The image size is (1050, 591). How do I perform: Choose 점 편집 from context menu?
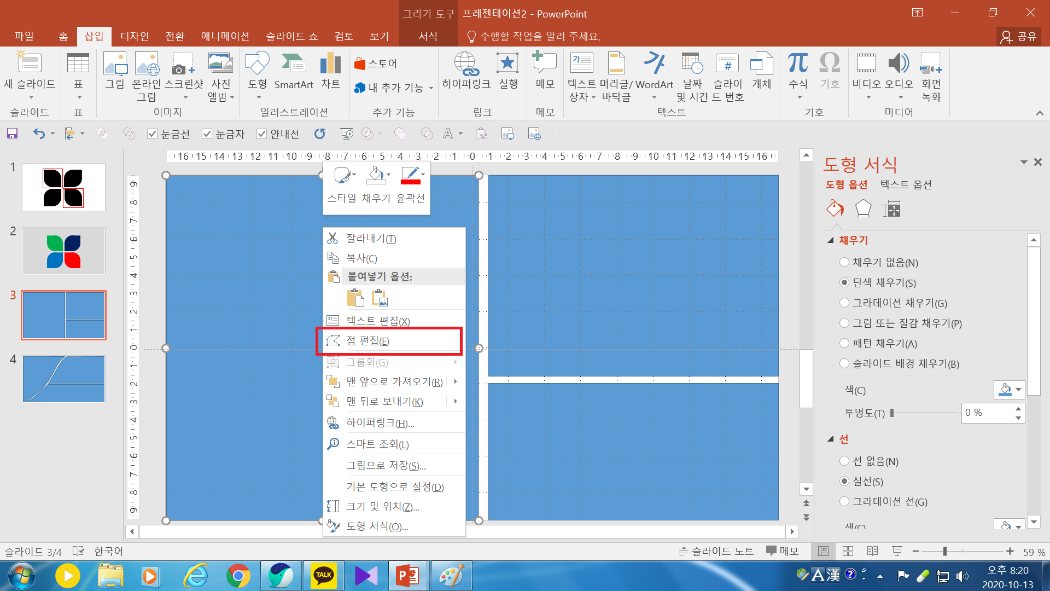[367, 341]
